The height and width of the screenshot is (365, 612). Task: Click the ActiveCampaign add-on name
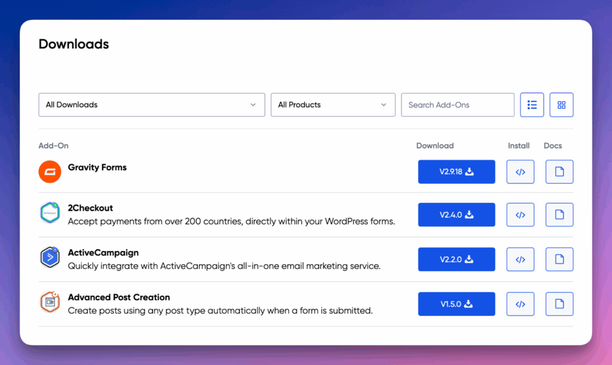(x=103, y=253)
